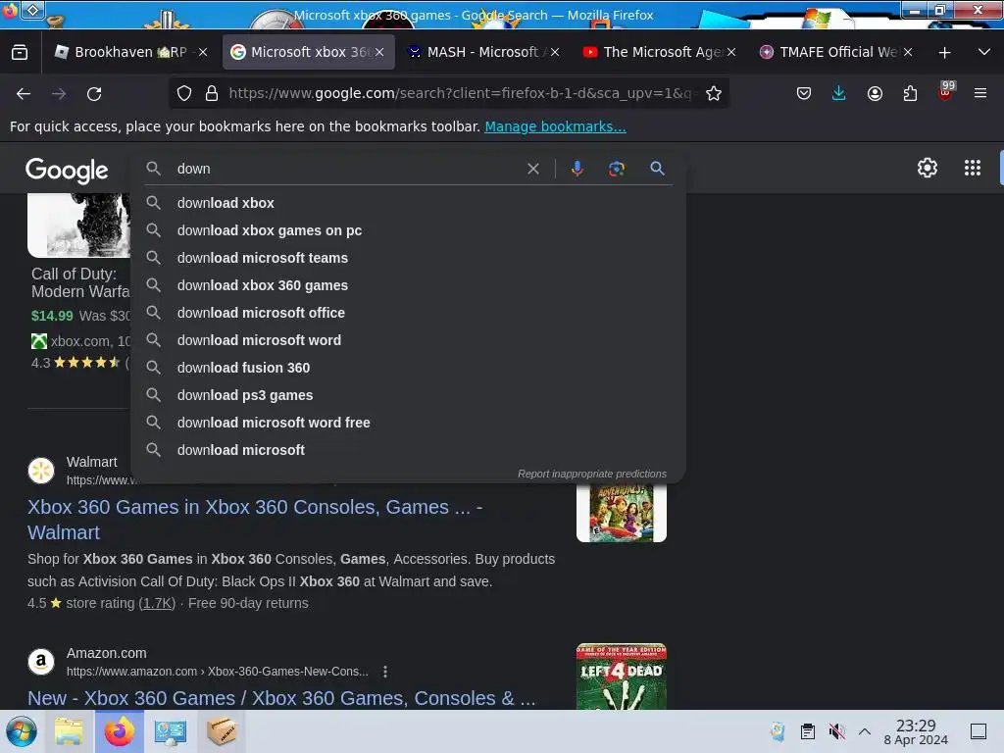Choose suggestion download fusion 360

[409, 369]
